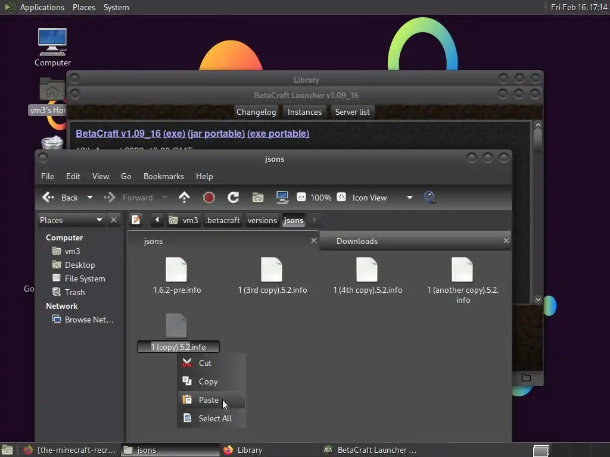This screenshot has height=457, width=610.
Task: Open Browse Network in the sidebar
Action: coord(89,320)
